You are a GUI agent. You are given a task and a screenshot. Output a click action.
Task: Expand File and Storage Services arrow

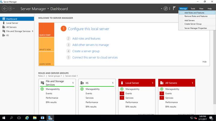(33, 31)
